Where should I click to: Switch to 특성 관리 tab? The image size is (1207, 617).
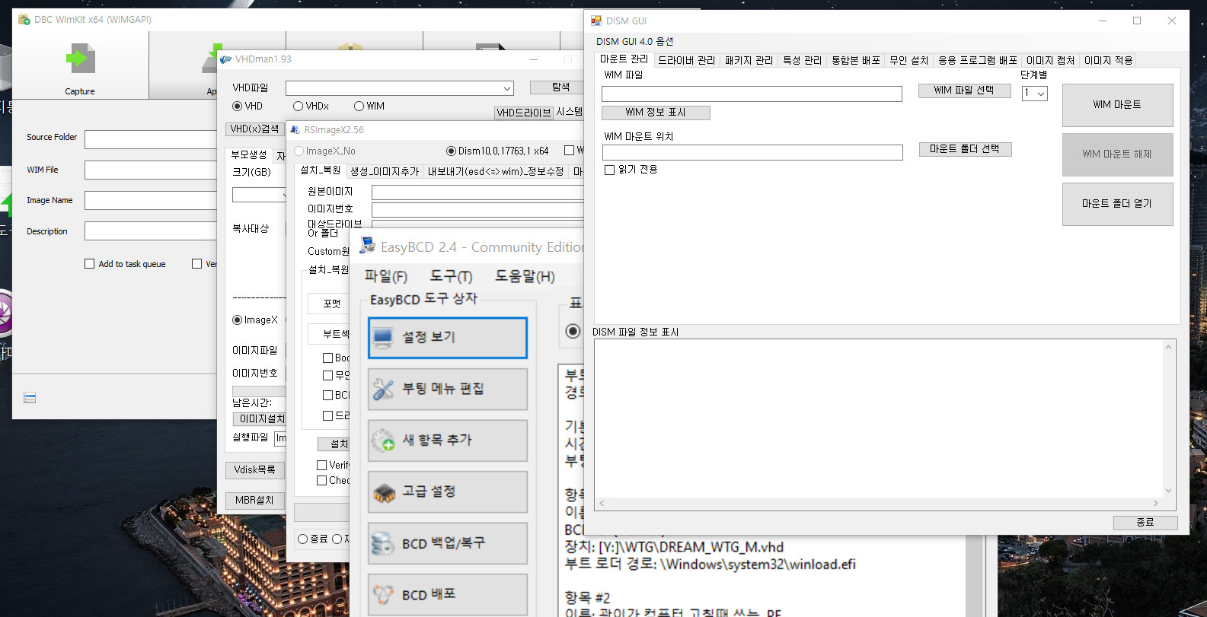pyautogui.click(x=802, y=60)
